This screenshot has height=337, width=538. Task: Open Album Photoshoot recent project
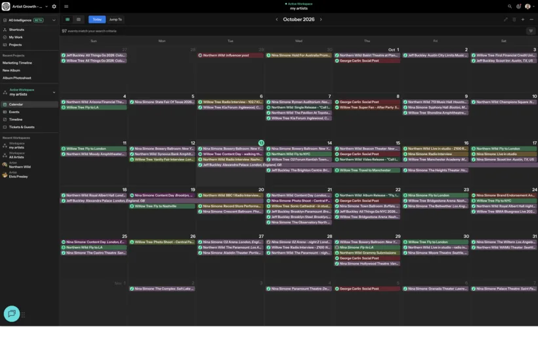pyautogui.click(x=17, y=78)
